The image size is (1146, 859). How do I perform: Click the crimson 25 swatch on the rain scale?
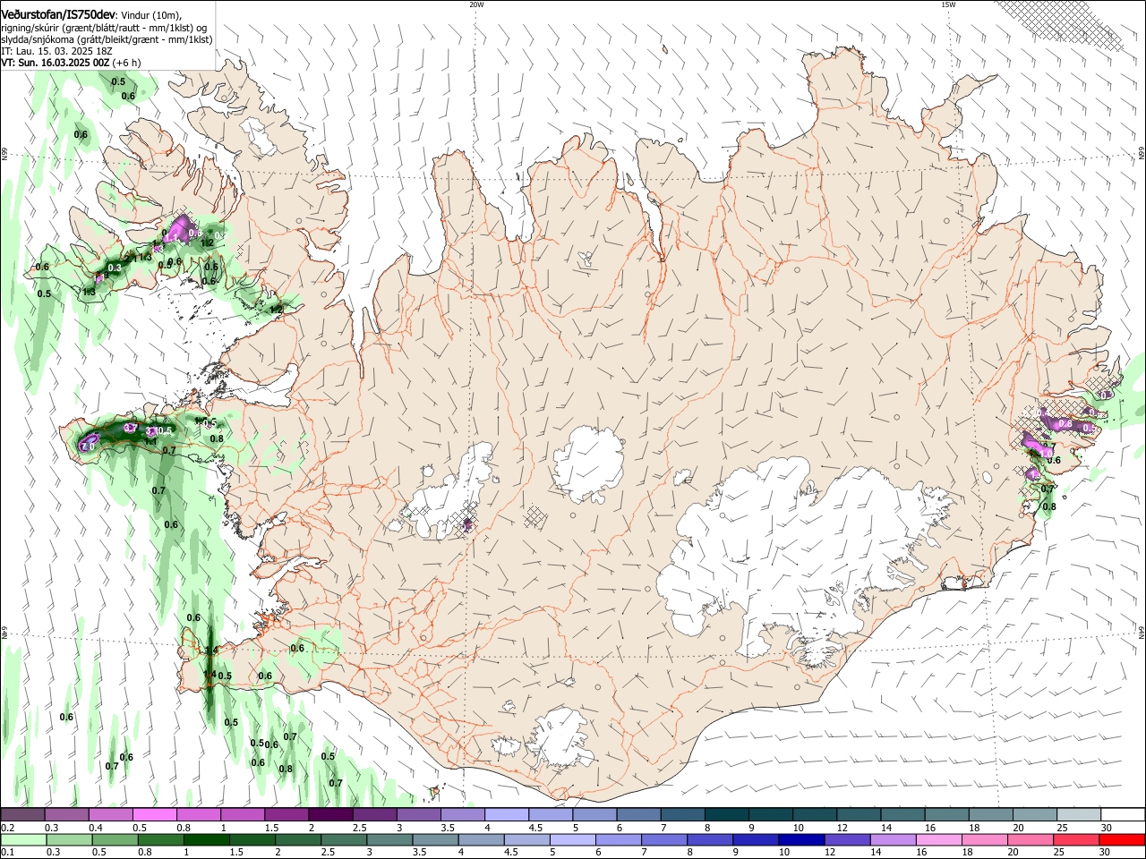click(x=1075, y=839)
